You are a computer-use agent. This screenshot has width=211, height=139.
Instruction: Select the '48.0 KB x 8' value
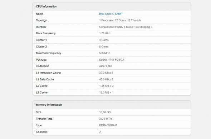tap(106, 79)
